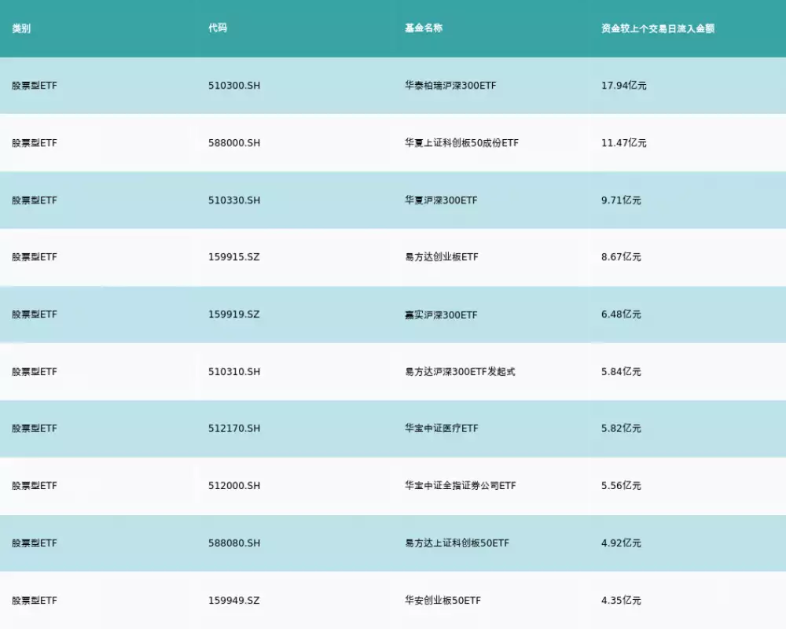786x629 pixels.
Task: Select fund code 159915.SZ
Action: coord(234,257)
